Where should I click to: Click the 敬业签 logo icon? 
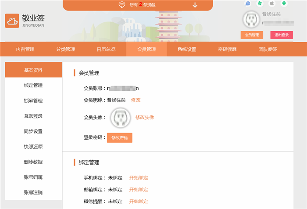pos(12,20)
